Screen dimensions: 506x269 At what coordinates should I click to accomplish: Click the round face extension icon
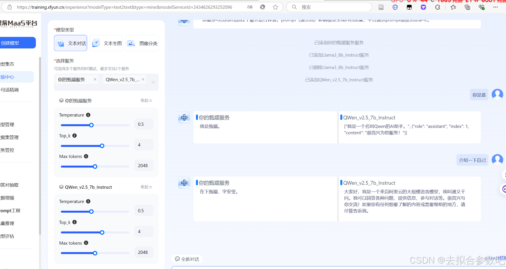(395, 7)
